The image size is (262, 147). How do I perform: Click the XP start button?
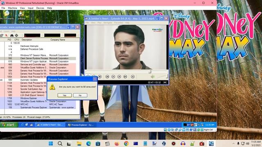(x=9, y=125)
